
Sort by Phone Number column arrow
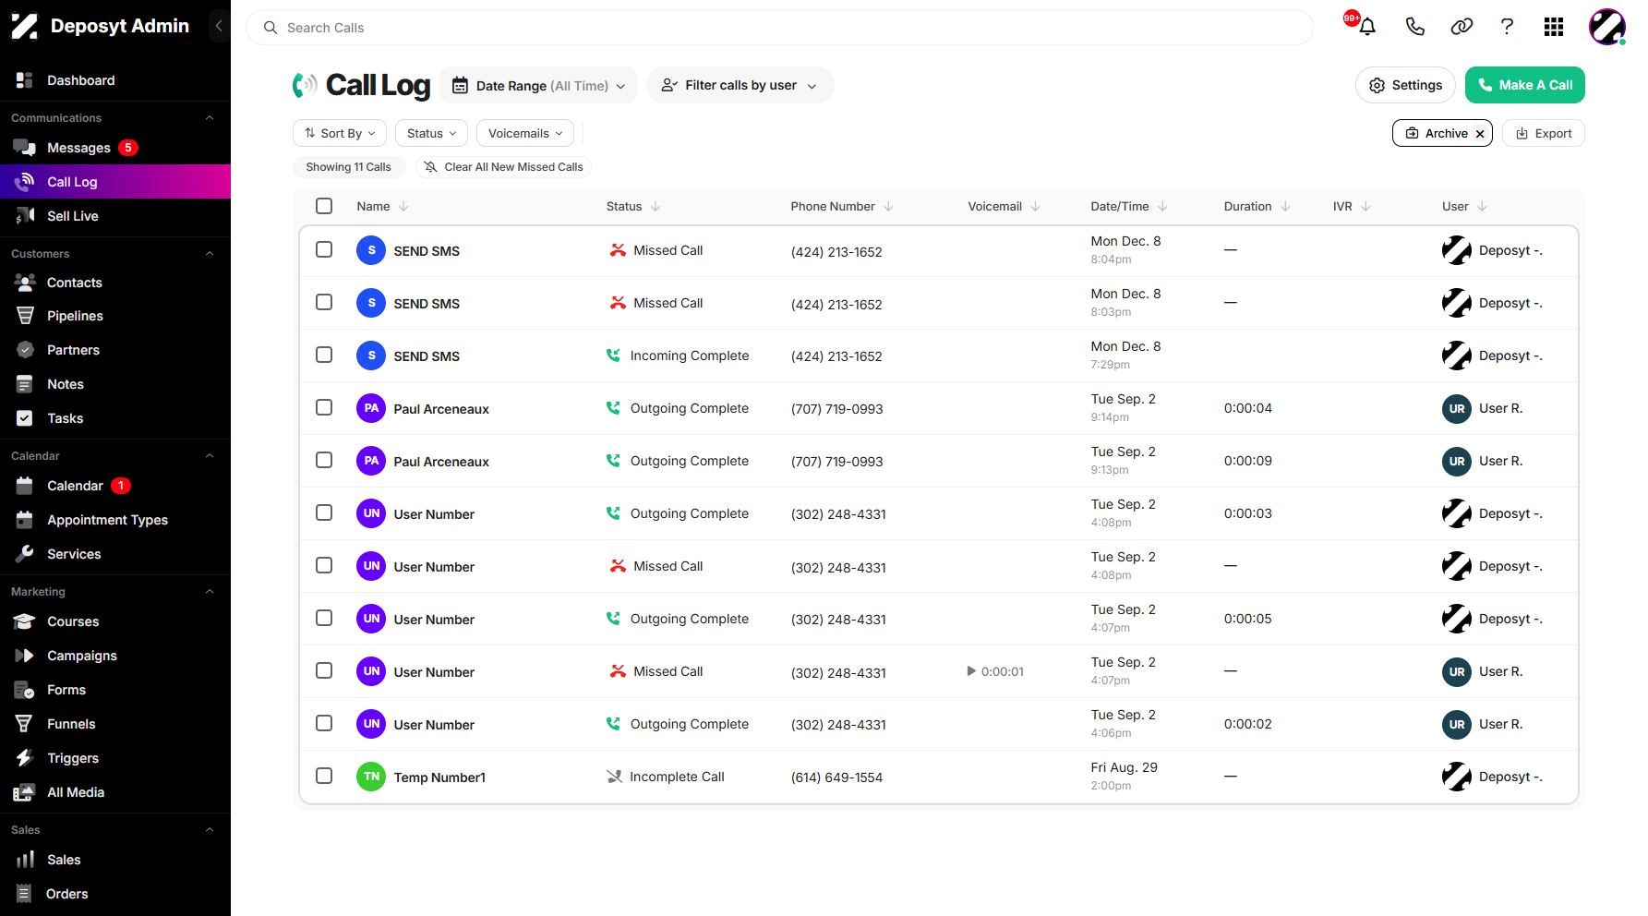pos(888,207)
